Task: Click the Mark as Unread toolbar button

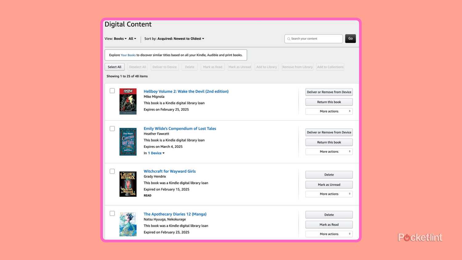Action: (x=240, y=67)
